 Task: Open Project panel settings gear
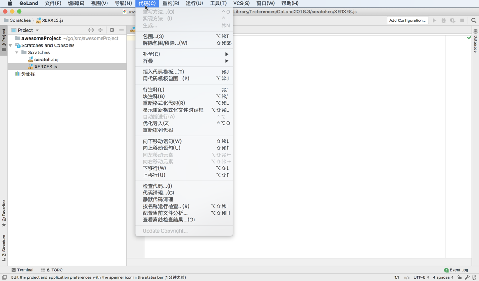point(112,30)
